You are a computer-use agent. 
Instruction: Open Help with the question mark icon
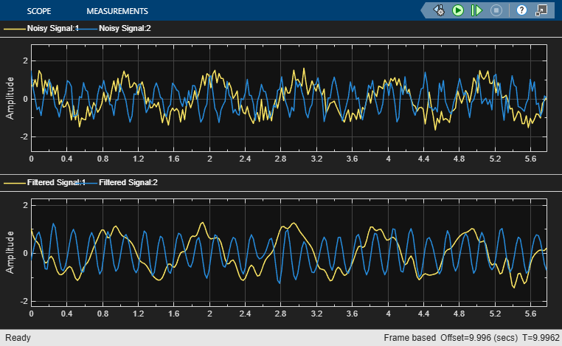pyautogui.click(x=521, y=10)
